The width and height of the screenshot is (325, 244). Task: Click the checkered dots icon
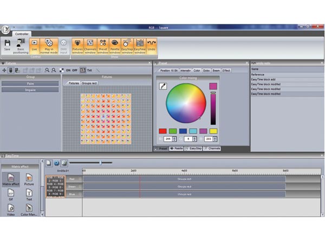click(x=62, y=70)
